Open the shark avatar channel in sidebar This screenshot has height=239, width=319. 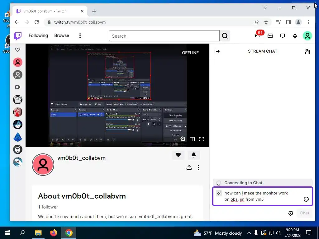[x=18, y=162]
